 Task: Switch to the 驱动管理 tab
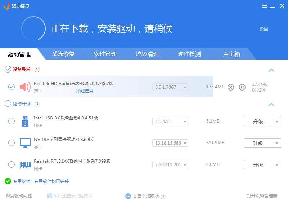click(x=19, y=54)
